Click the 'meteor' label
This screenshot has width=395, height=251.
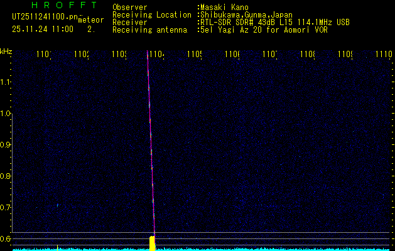pyautogui.click(x=90, y=20)
